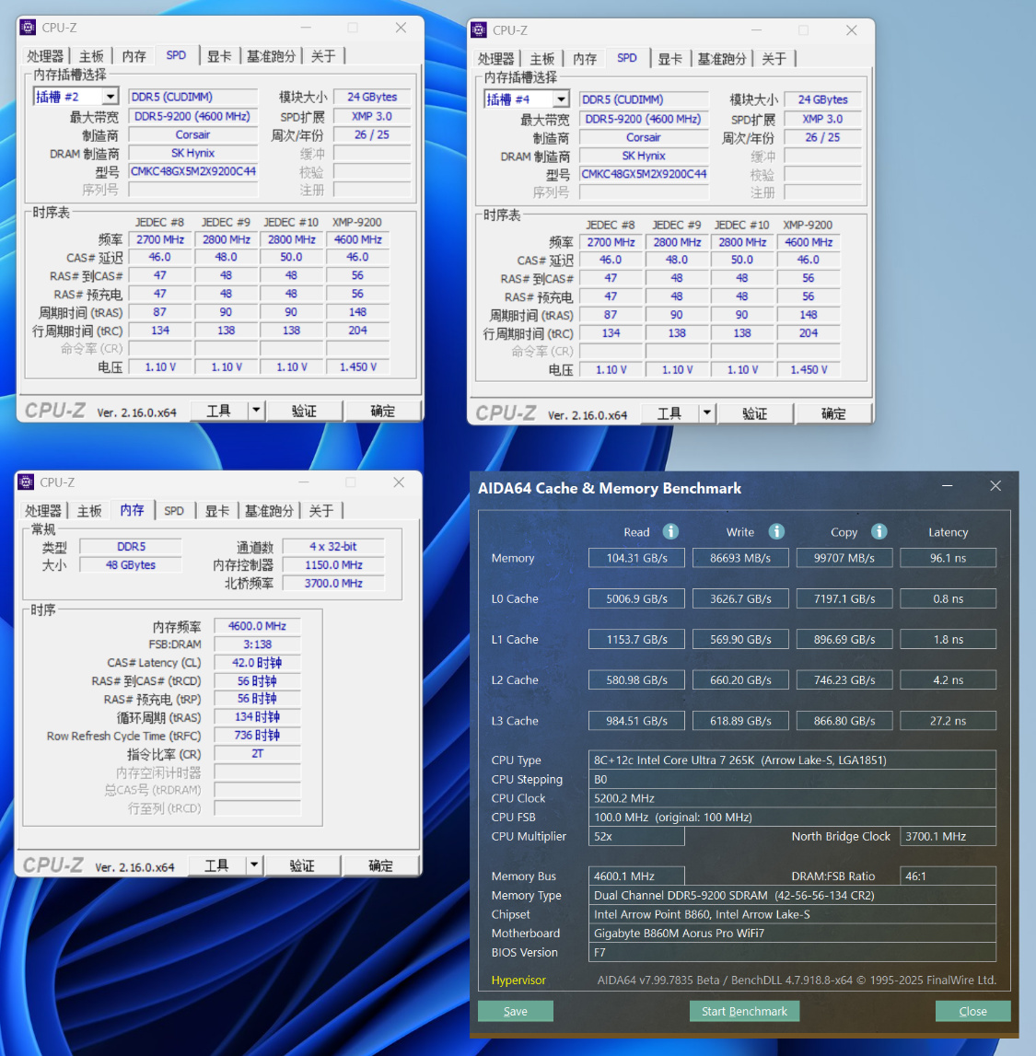Click 3700.0 MHz 北桥频率 value in CPU-Z
This screenshot has width=1036, height=1056.
click(333, 583)
